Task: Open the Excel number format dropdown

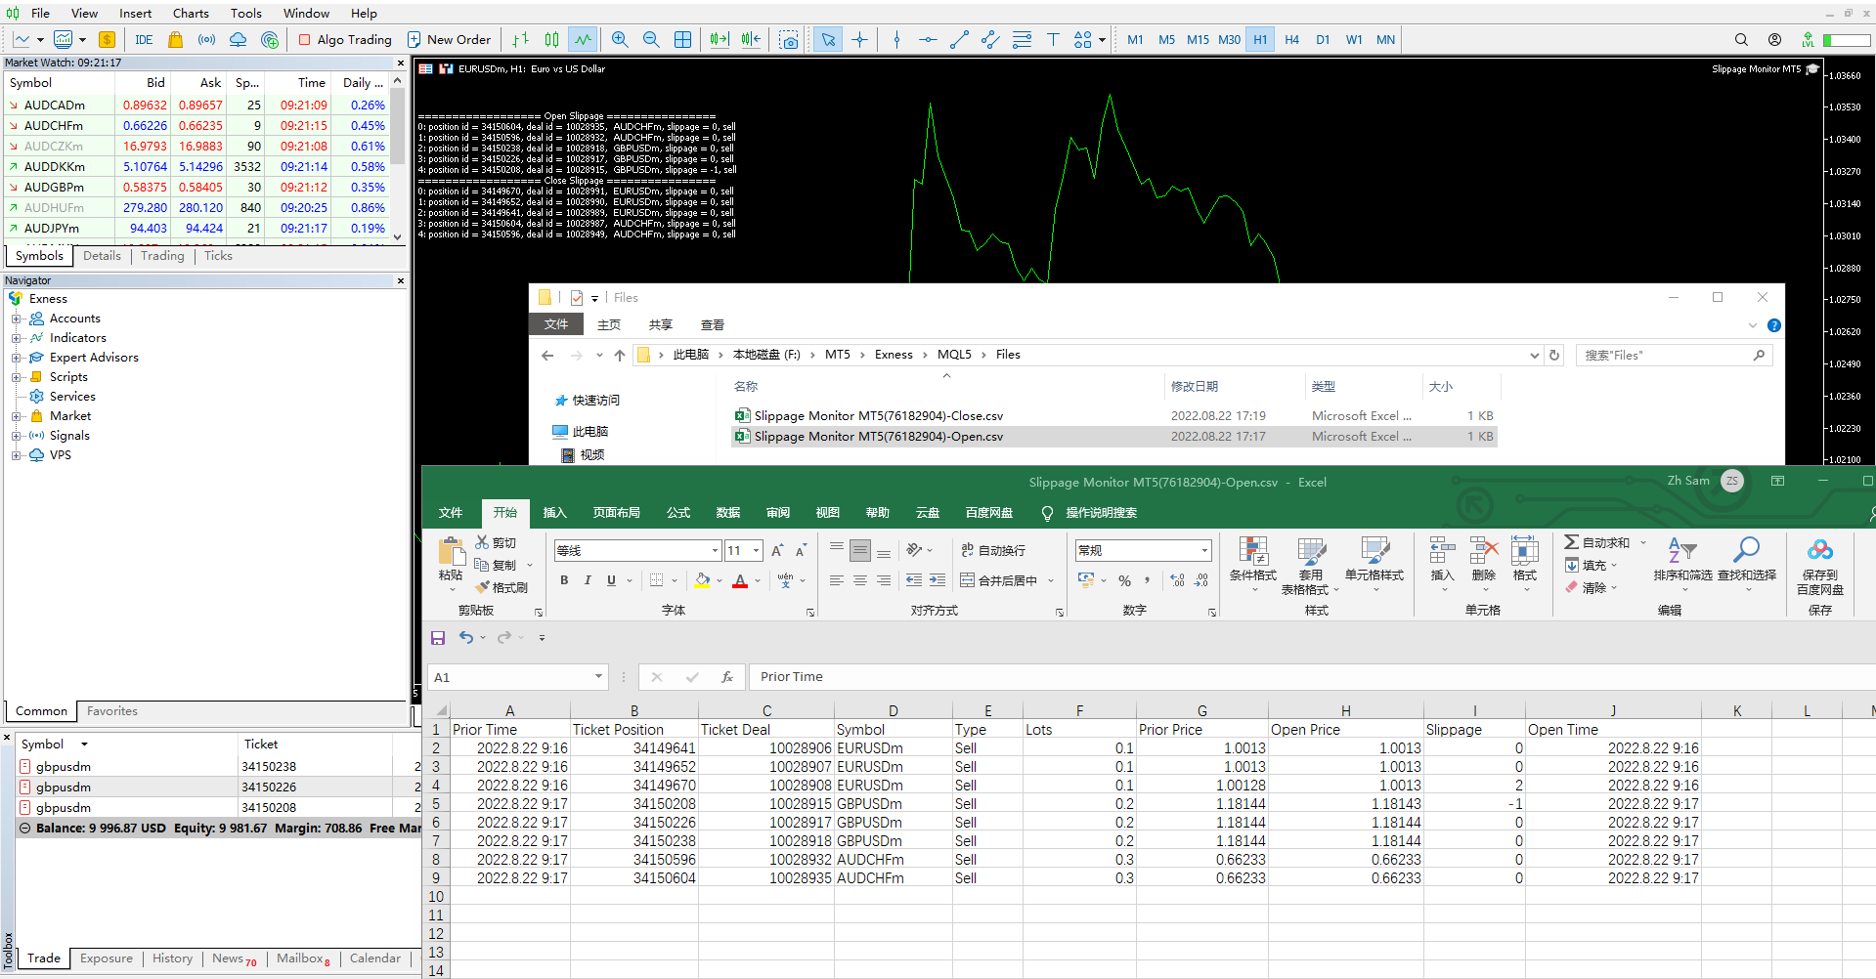Action: tap(1204, 551)
